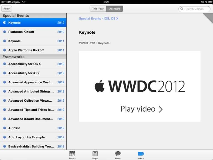Switch to the All Years segment
This screenshot has width=213, height=160.
[x=115, y=9]
